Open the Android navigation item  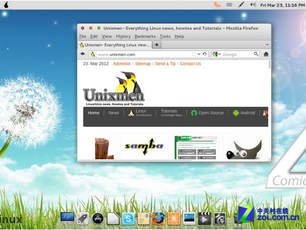pyautogui.click(x=244, y=113)
